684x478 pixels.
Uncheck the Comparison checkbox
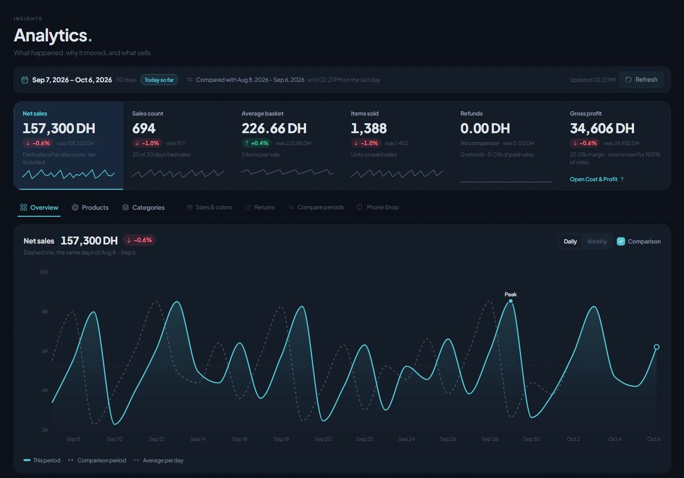tap(621, 242)
